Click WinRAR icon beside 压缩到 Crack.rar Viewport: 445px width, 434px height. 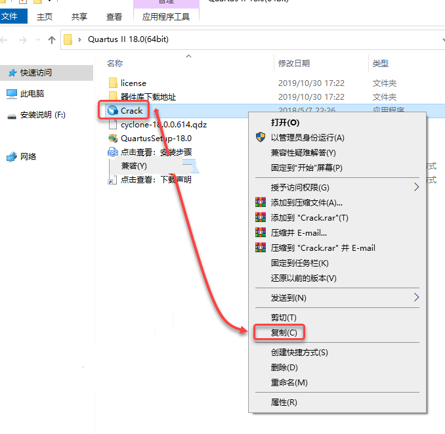261,247
